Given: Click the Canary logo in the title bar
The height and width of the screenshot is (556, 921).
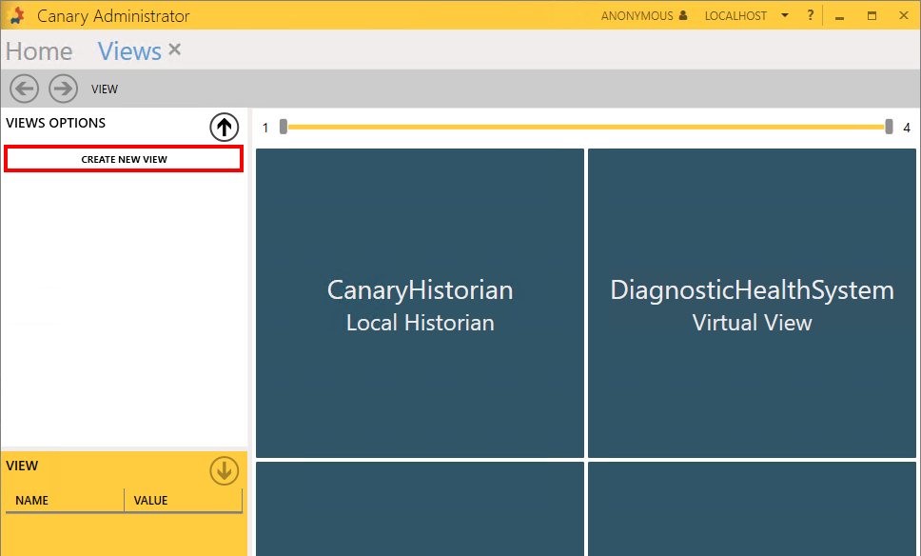Looking at the screenshot, I should pos(16,16).
